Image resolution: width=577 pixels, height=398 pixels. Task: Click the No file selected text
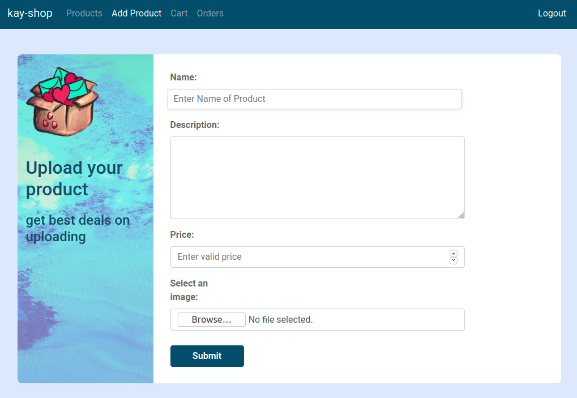280,320
